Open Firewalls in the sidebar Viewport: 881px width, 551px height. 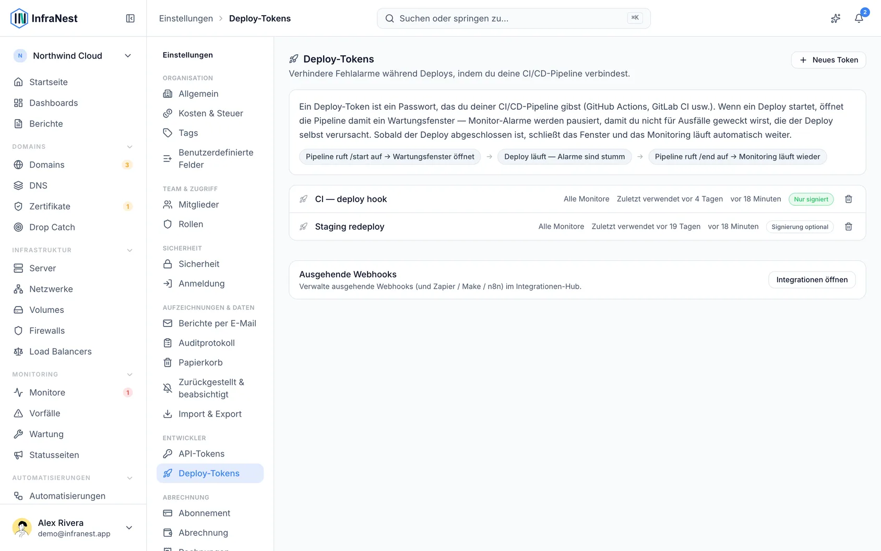pyautogui.click(x=73, y=331)
